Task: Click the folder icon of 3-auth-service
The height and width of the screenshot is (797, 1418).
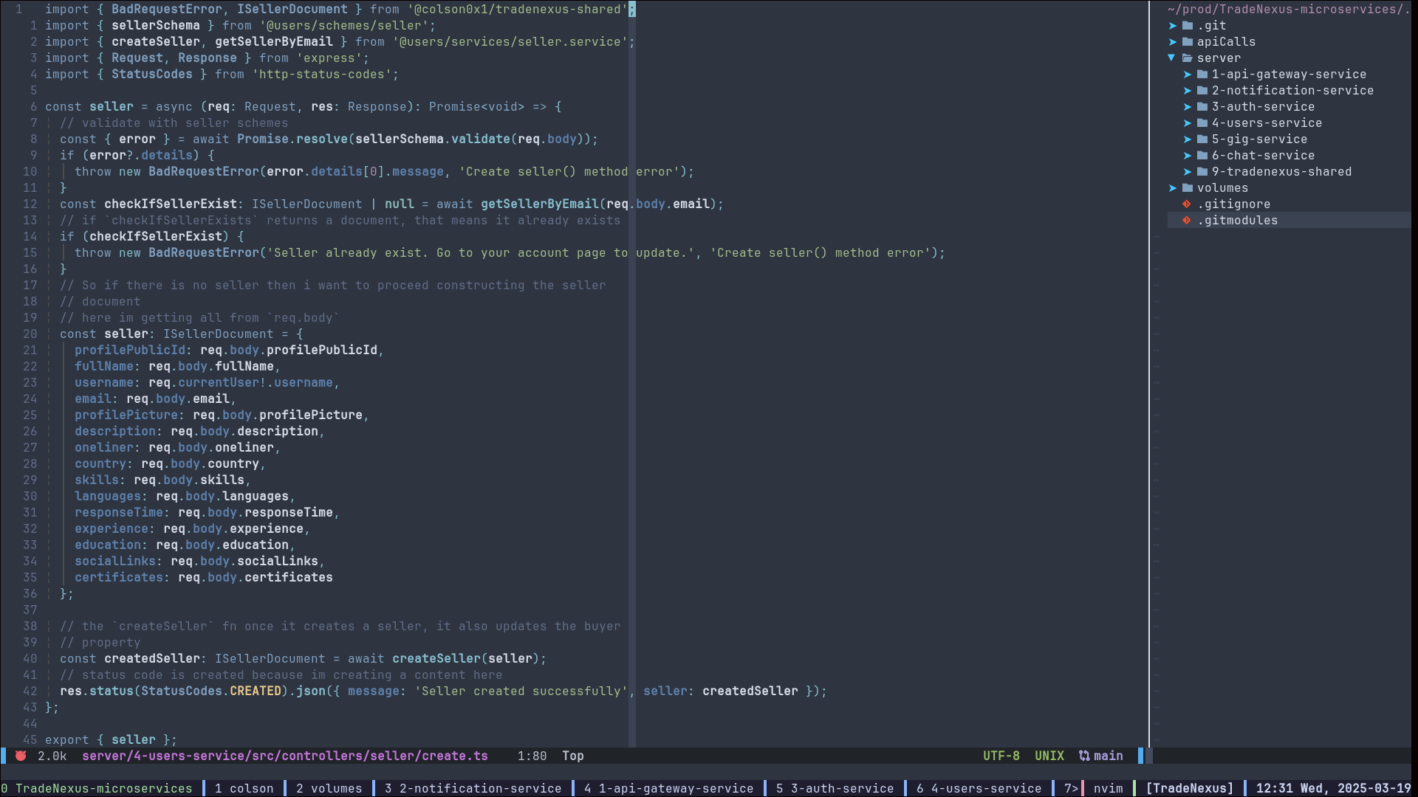Action: point(1202,107)
